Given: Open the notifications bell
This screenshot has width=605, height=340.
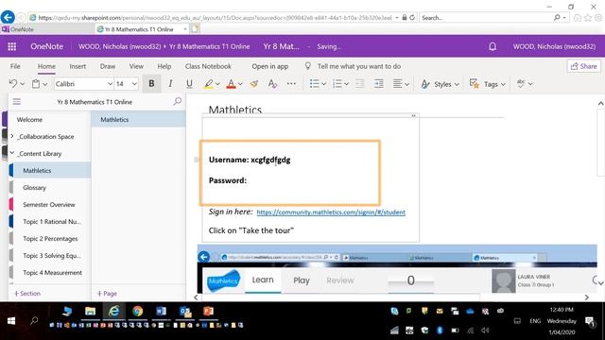Looking at the screenshot, I should (x=493, y=46).
